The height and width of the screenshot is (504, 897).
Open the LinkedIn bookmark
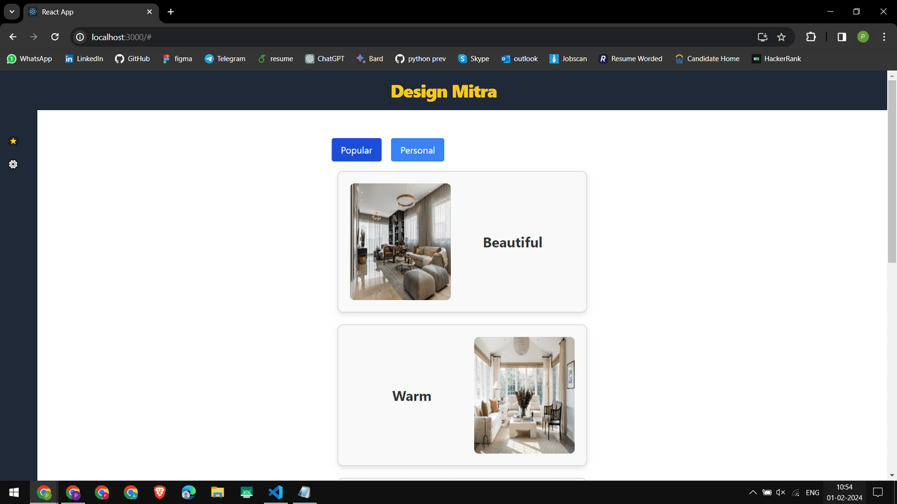[x=84, y=58]
